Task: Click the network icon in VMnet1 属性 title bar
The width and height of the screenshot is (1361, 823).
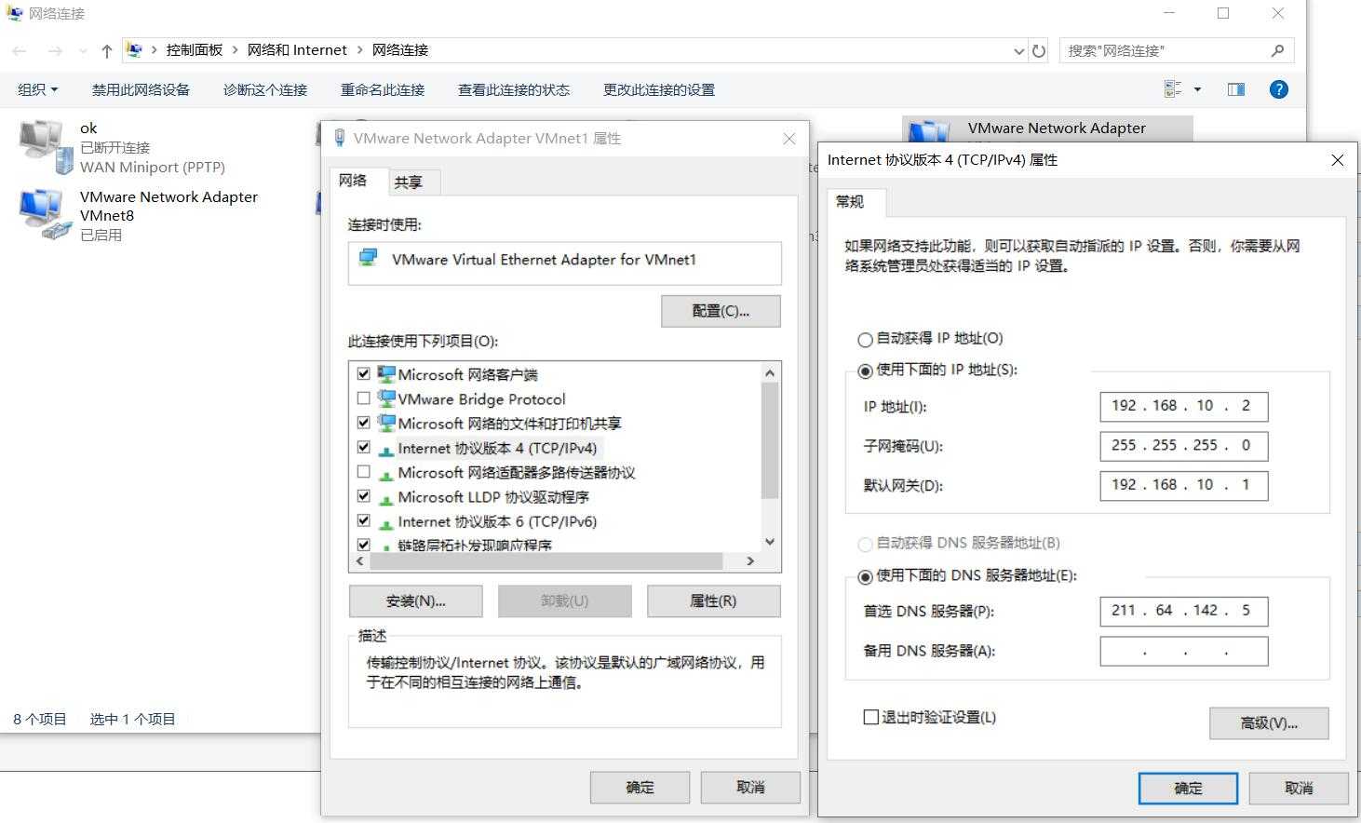Action: click(340, 138)
